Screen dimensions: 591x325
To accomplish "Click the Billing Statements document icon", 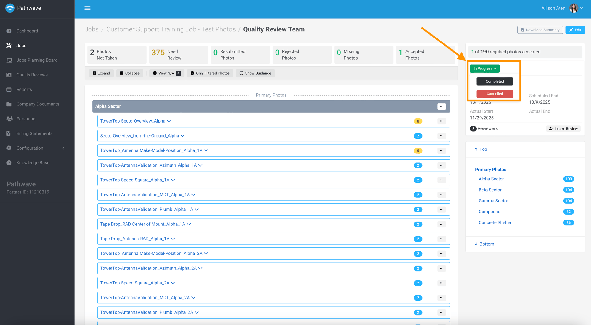I will 9,133.
